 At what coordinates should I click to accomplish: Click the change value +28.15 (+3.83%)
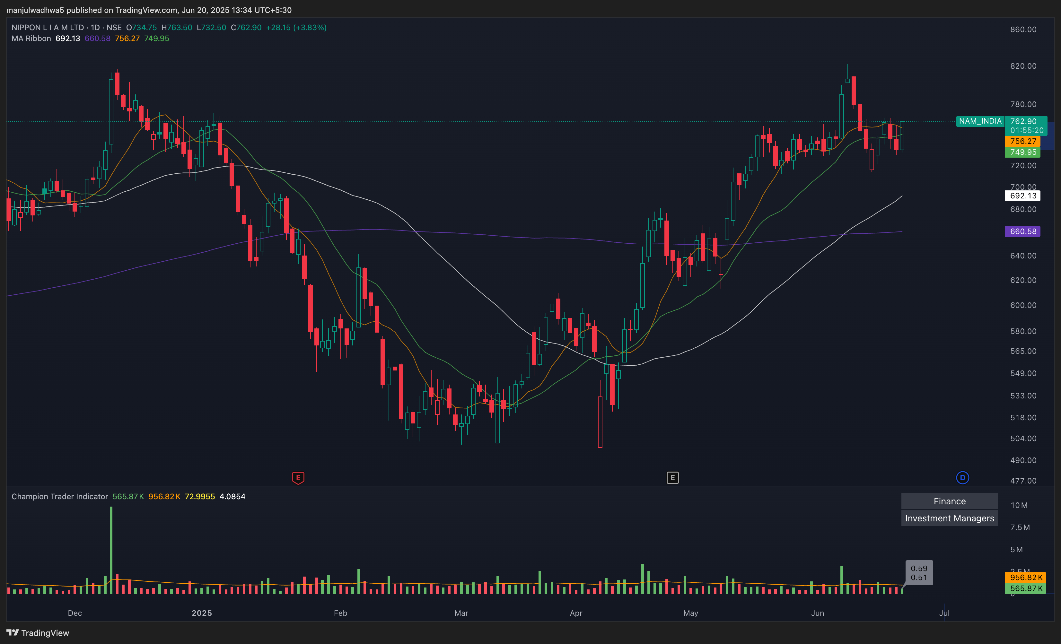[x=296, y=28]
